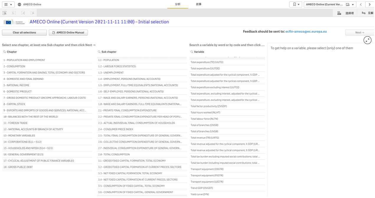Select variable Total of branches (OVG0)

(x=227, y=125)
